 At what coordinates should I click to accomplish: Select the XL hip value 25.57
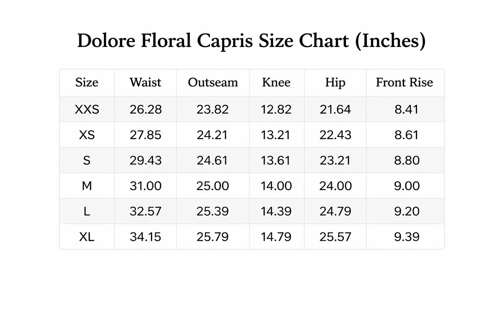[x=335, y=237]
